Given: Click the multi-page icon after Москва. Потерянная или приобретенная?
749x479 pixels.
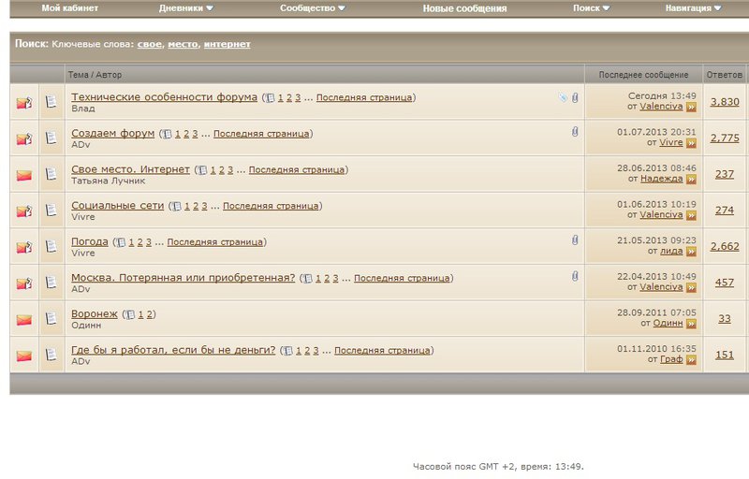Looking at the screenshot, I should (306, 279).
